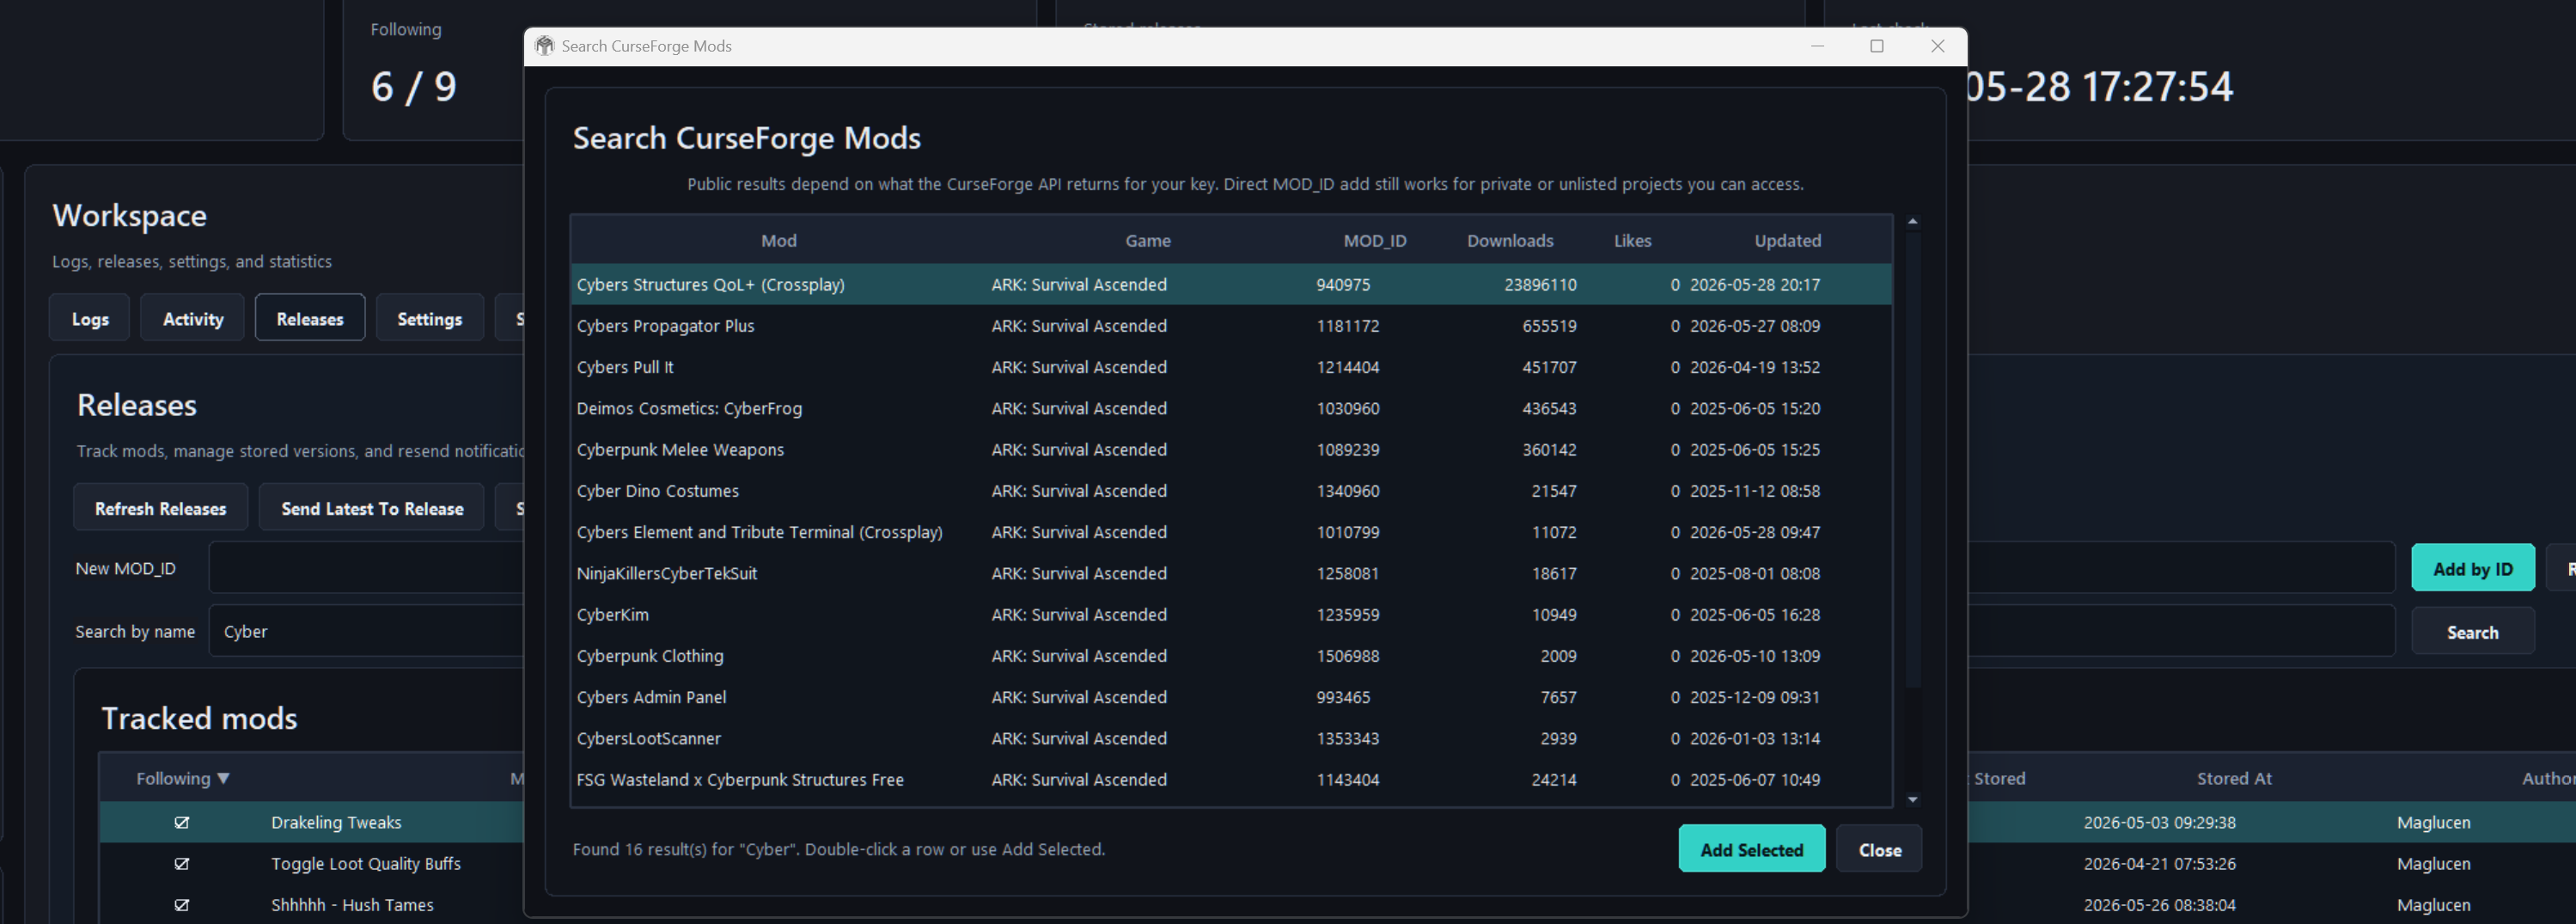2576x924 pixels.
Task: Focus the Search by name field
Action: [366, 631]
